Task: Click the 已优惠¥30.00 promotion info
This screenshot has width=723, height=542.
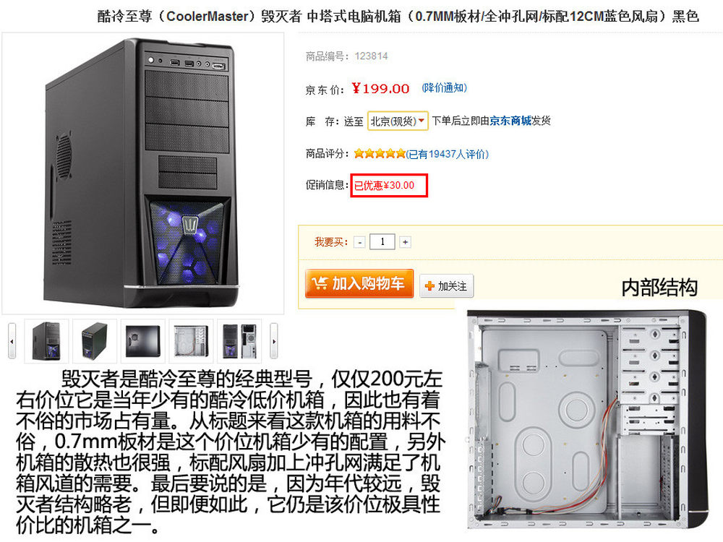Action: 389,185
